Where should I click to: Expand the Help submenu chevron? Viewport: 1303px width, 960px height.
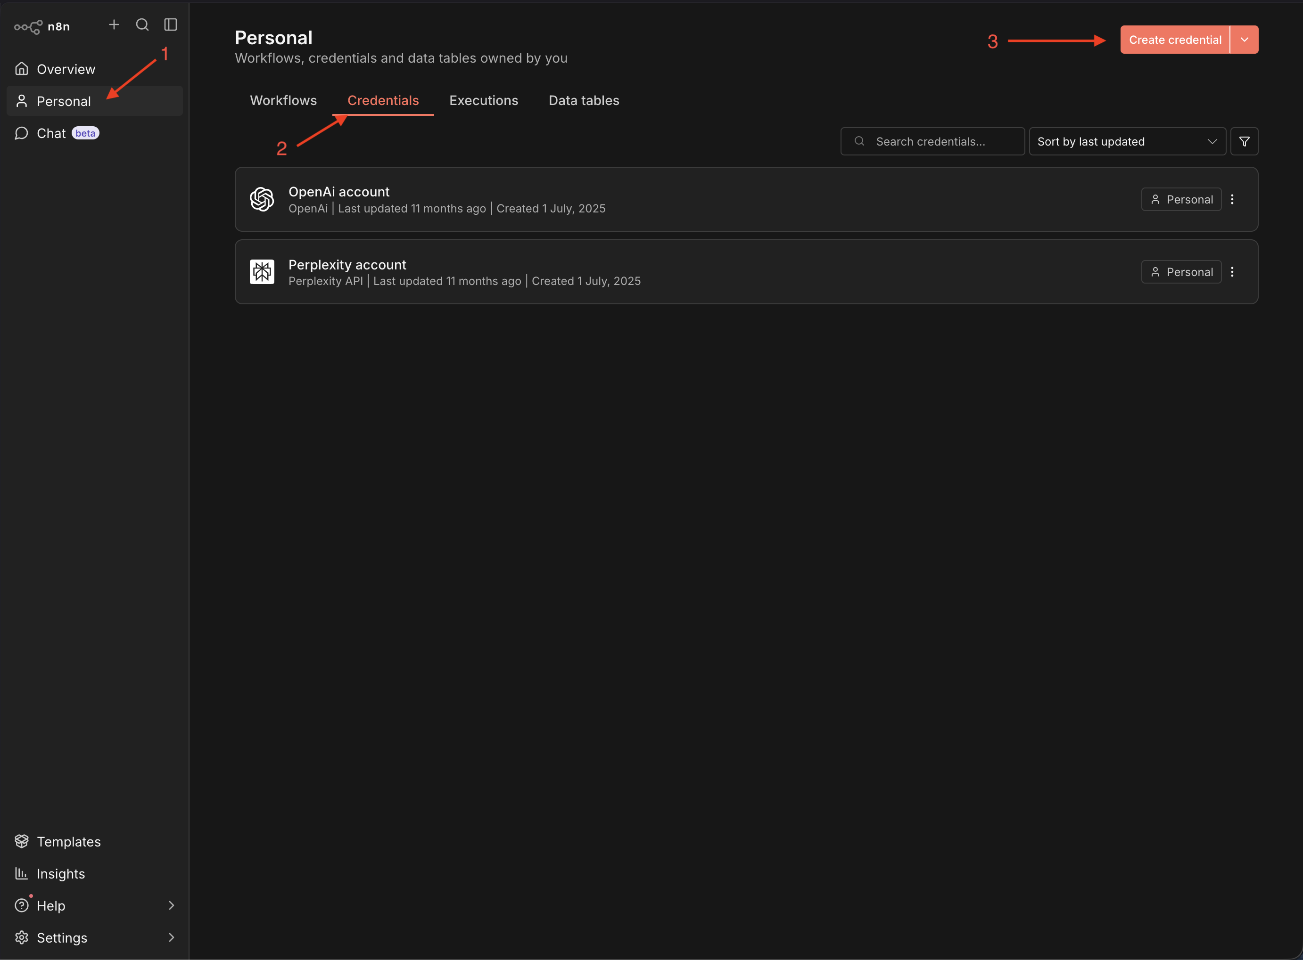pyautogui.click(x=171, y=905)
